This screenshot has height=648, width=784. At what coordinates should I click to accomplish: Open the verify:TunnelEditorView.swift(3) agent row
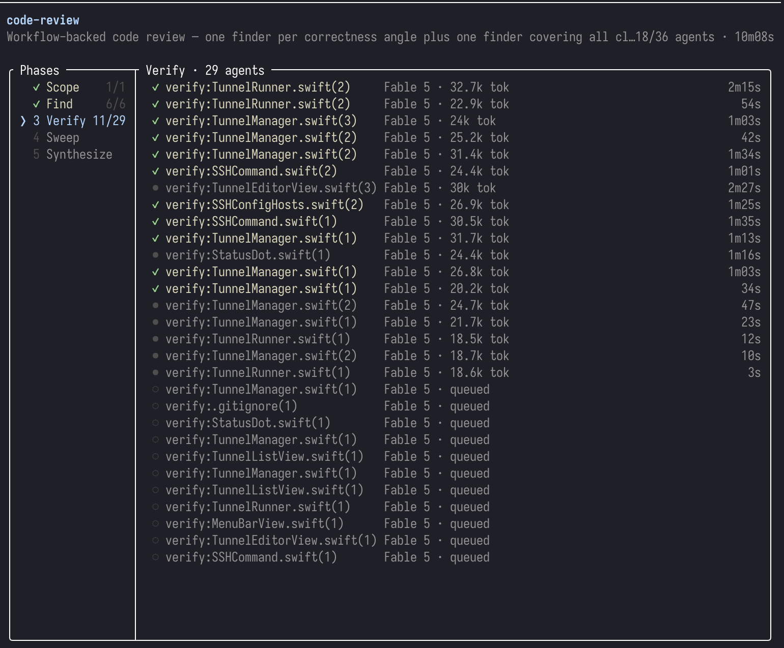click(456, 188)
